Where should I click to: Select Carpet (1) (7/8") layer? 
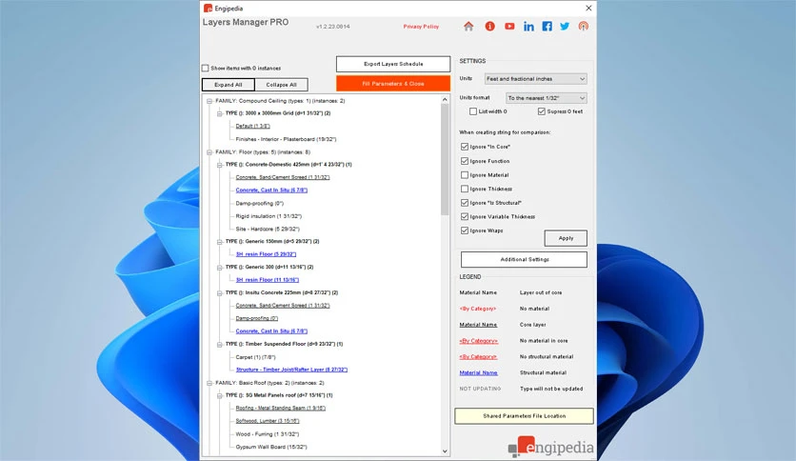[x=255, y=357]
